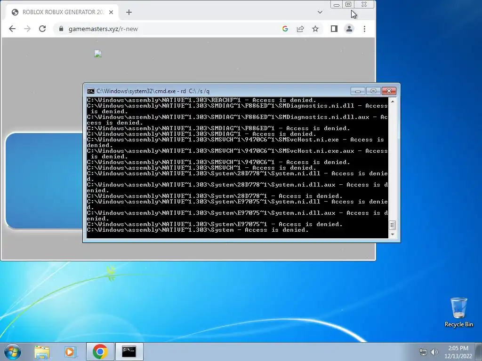Launch Windows Media Player from taskbar
The width and height of the screenshot is (482, 361).
pyautogui.click(x=71, y=352)
